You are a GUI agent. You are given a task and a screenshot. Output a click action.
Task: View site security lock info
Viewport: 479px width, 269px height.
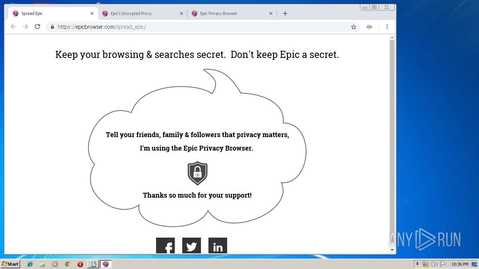point(52,27)
